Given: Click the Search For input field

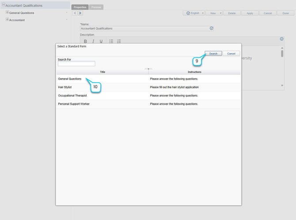Looking at the screenshot, I should (76, 64).
